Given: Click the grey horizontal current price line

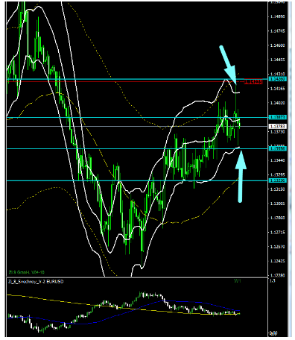Looking at the screenshot, I should click(137, 126).
